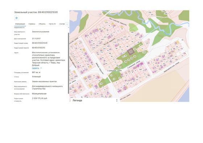Click the status value Учтенный
Viewport: 203px width, 143px height.
[36, 77]
